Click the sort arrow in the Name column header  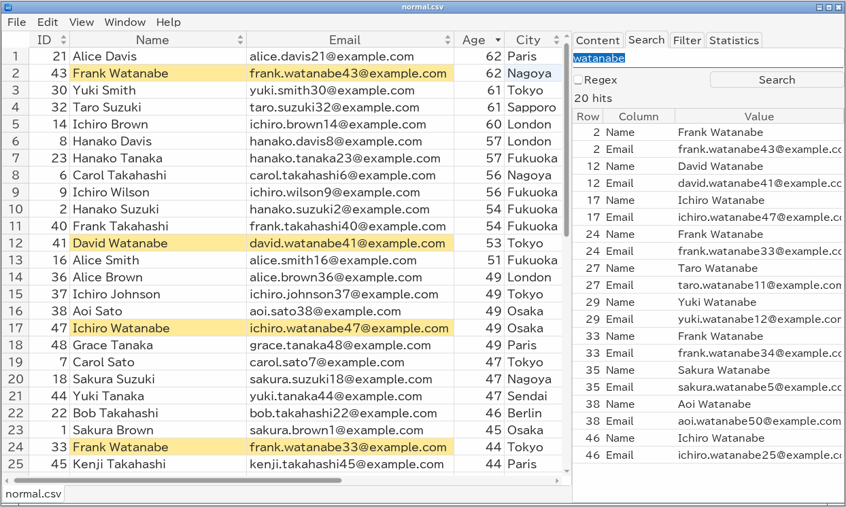[x=241, y=40]
